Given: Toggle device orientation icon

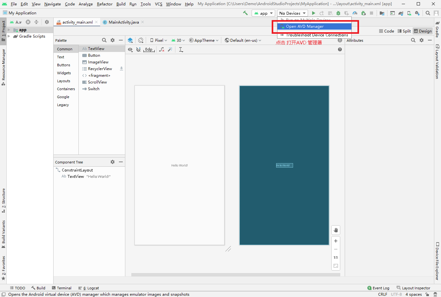Looking at the screenshot, I should point(141,40).
